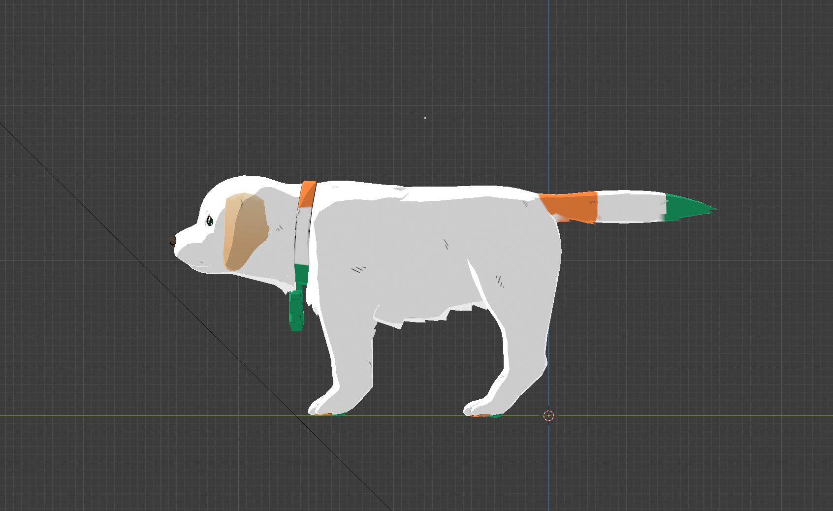Viewport: 833px width, 511px height.
Task: Click the 3D cursor near the origin
Action: click(548, 416)
